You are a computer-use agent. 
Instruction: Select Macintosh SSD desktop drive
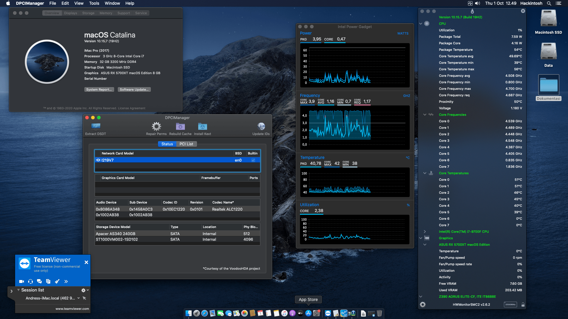(548, 22)
